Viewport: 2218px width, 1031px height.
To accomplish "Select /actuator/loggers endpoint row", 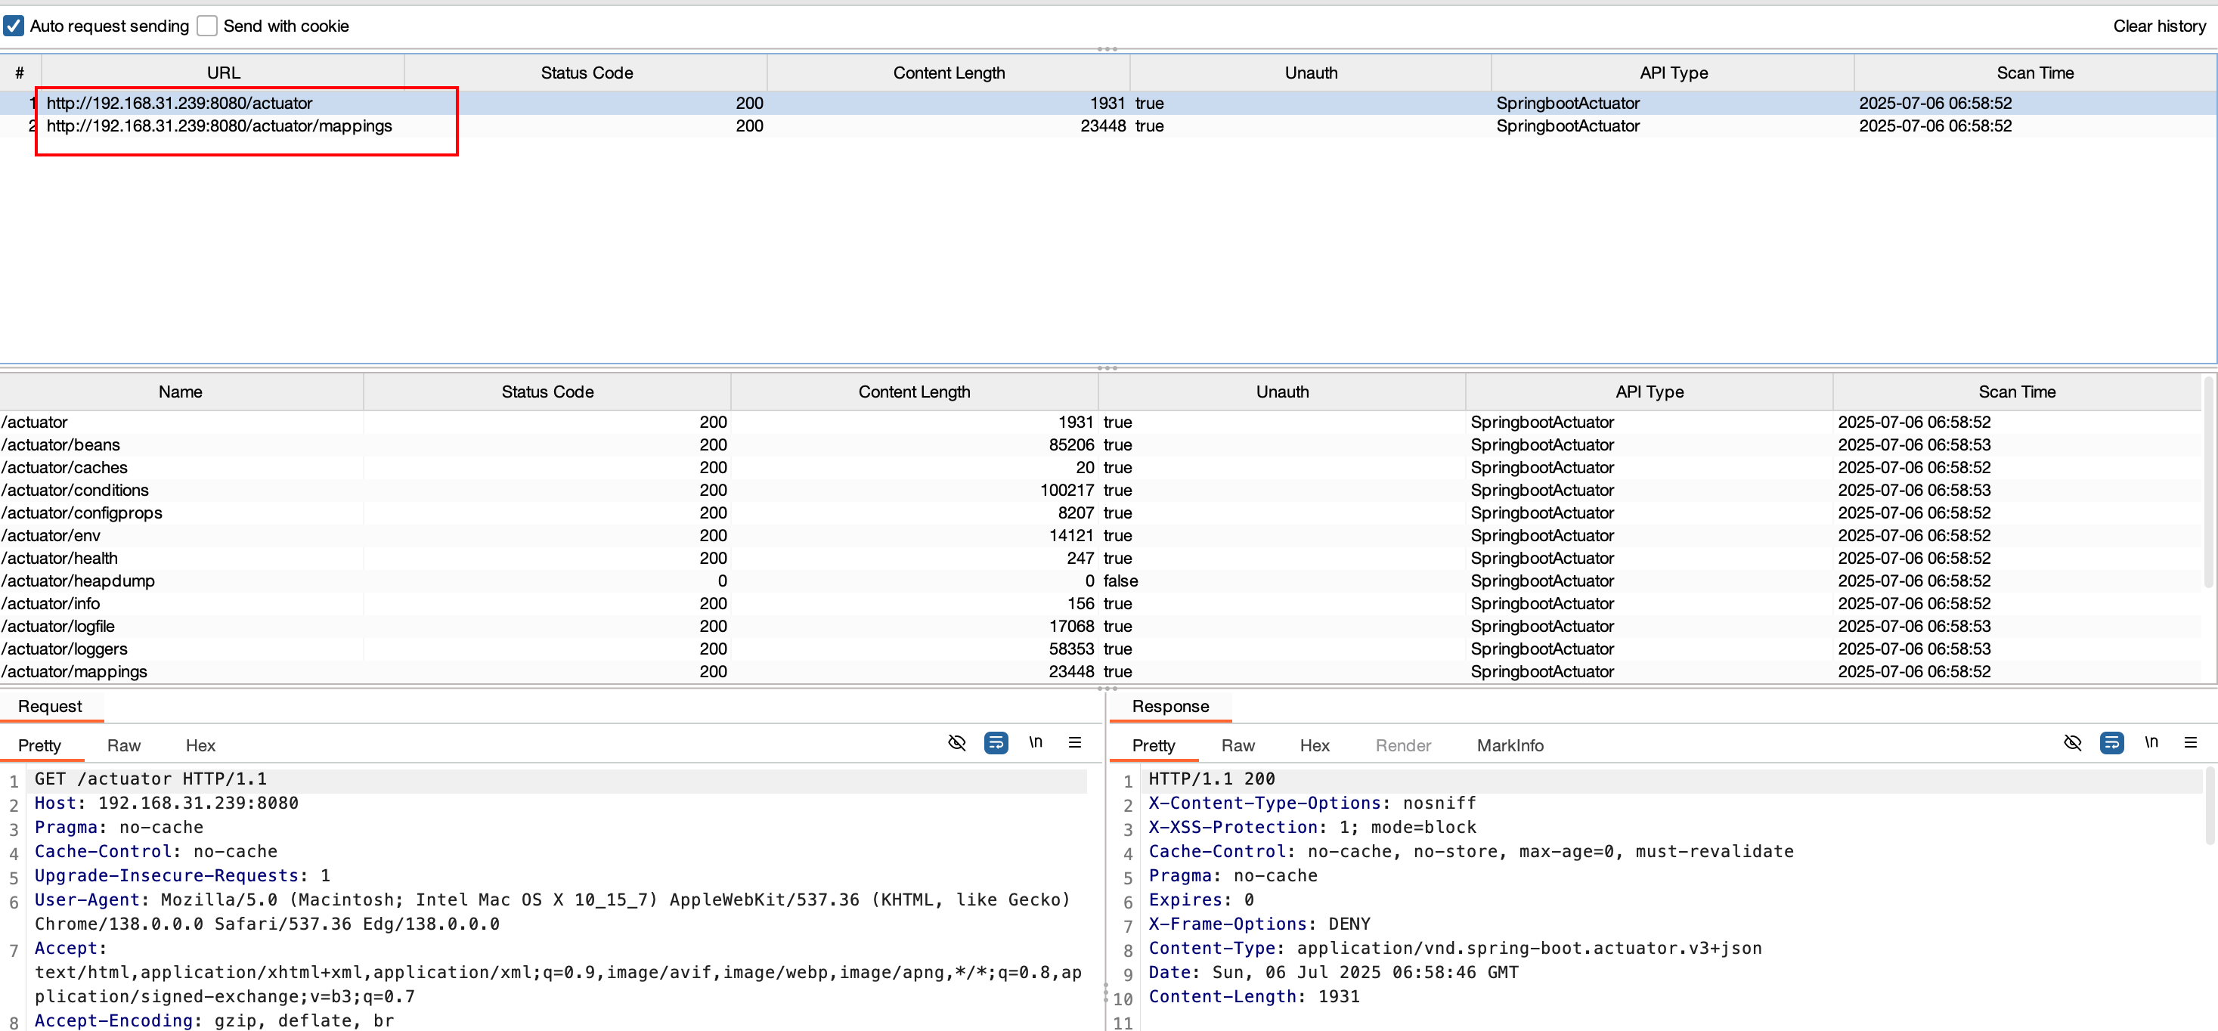I will [x=1101, y=649].
